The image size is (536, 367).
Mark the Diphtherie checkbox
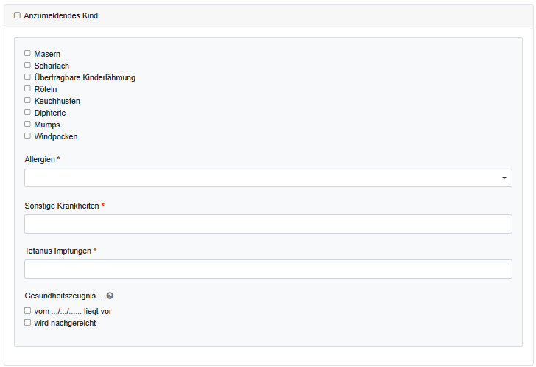coord(27,113)
